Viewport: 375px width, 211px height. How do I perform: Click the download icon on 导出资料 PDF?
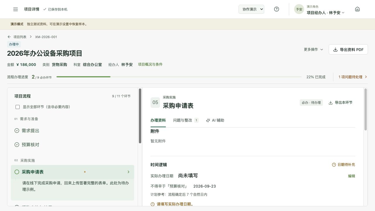click(x=335, y=50)
